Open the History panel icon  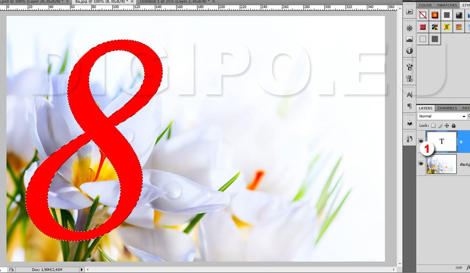(409, 139)
